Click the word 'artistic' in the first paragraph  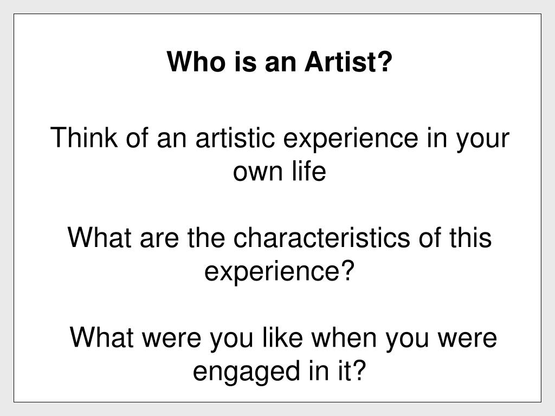[x=235, y=137]
